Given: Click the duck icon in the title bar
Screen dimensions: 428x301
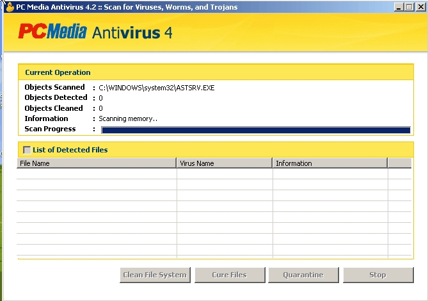Looking at the screenshot, I should point(10,7).
